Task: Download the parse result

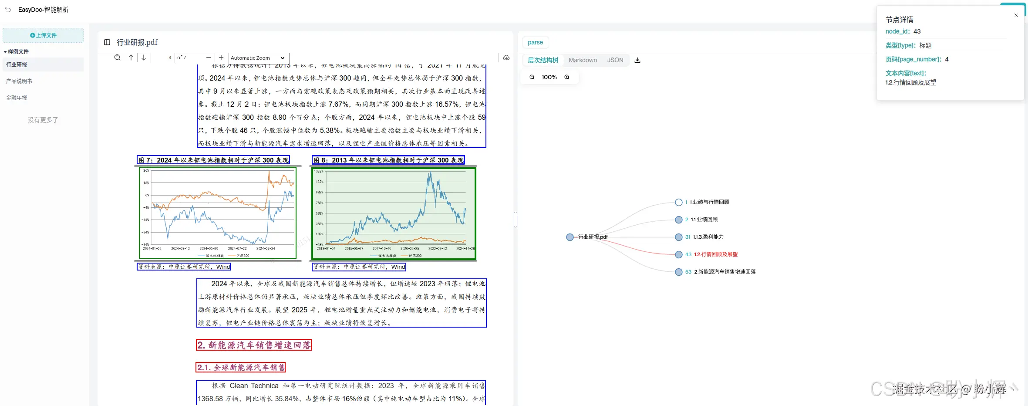Action: (x=637, y=60)
